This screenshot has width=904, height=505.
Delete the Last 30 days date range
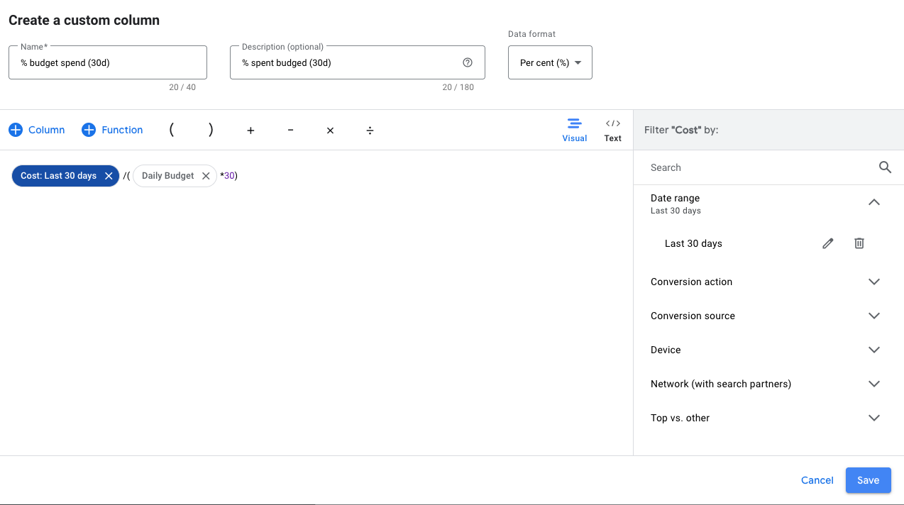pos(859,243)
